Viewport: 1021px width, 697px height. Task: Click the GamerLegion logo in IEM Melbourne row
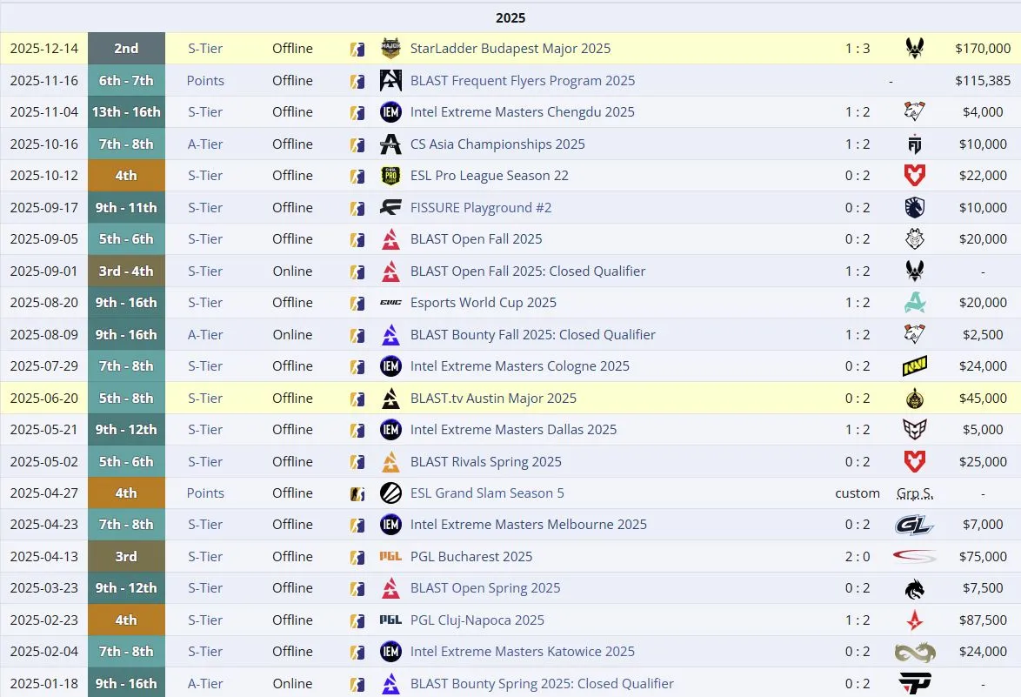(914, 525)
